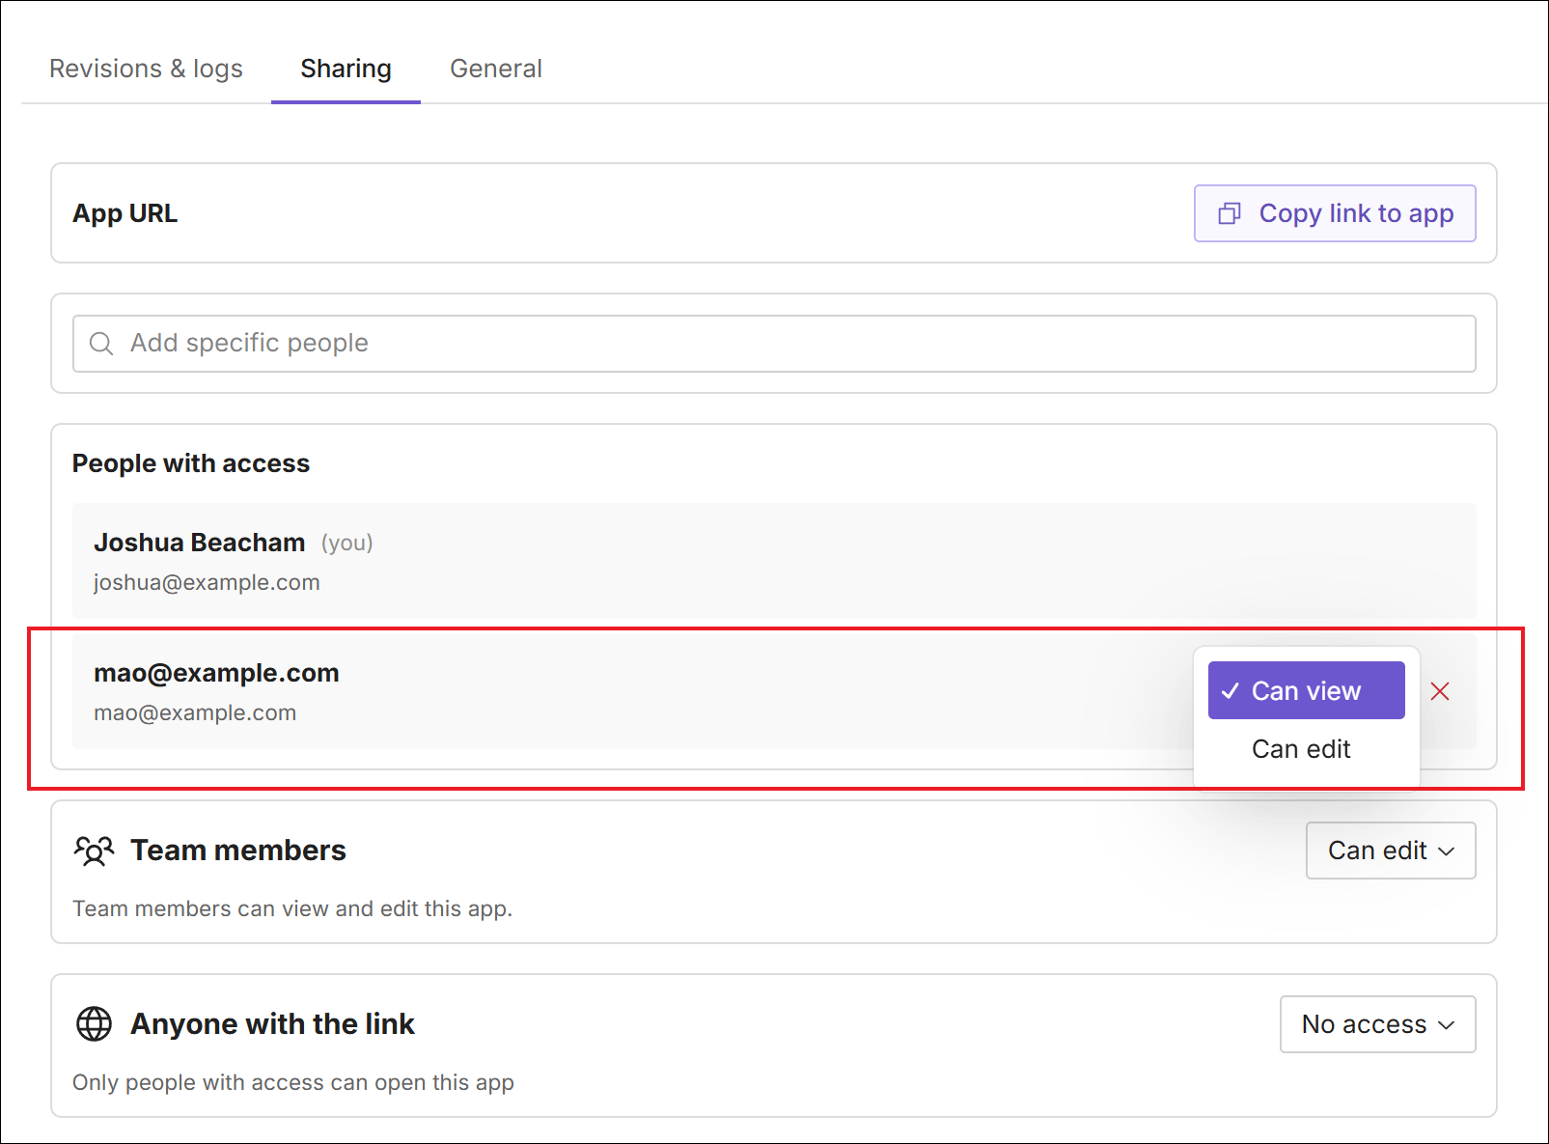Switch to the Sharing tab
Viewport: 1549px width, 1144px height.
[346, 69]
